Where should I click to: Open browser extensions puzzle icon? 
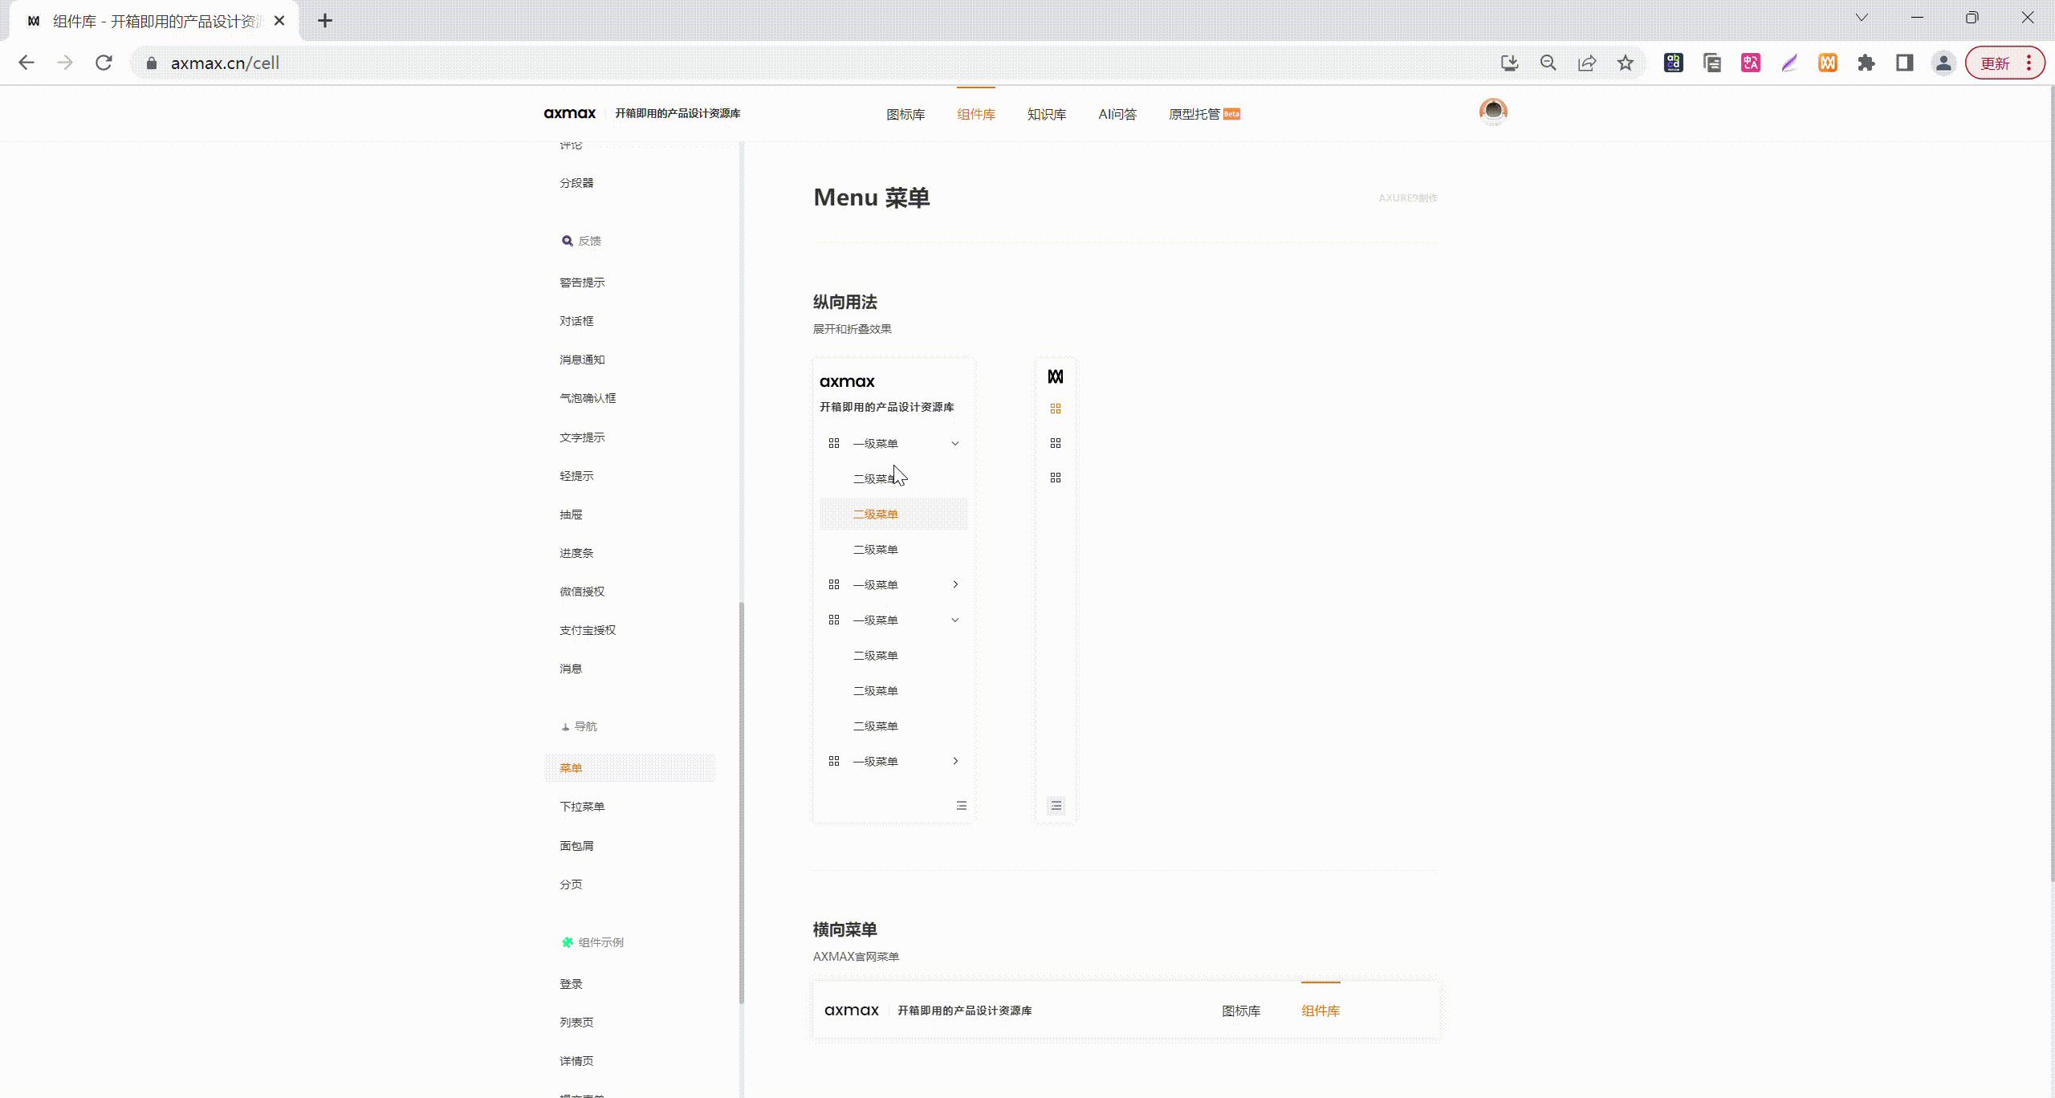[1866, 63]
